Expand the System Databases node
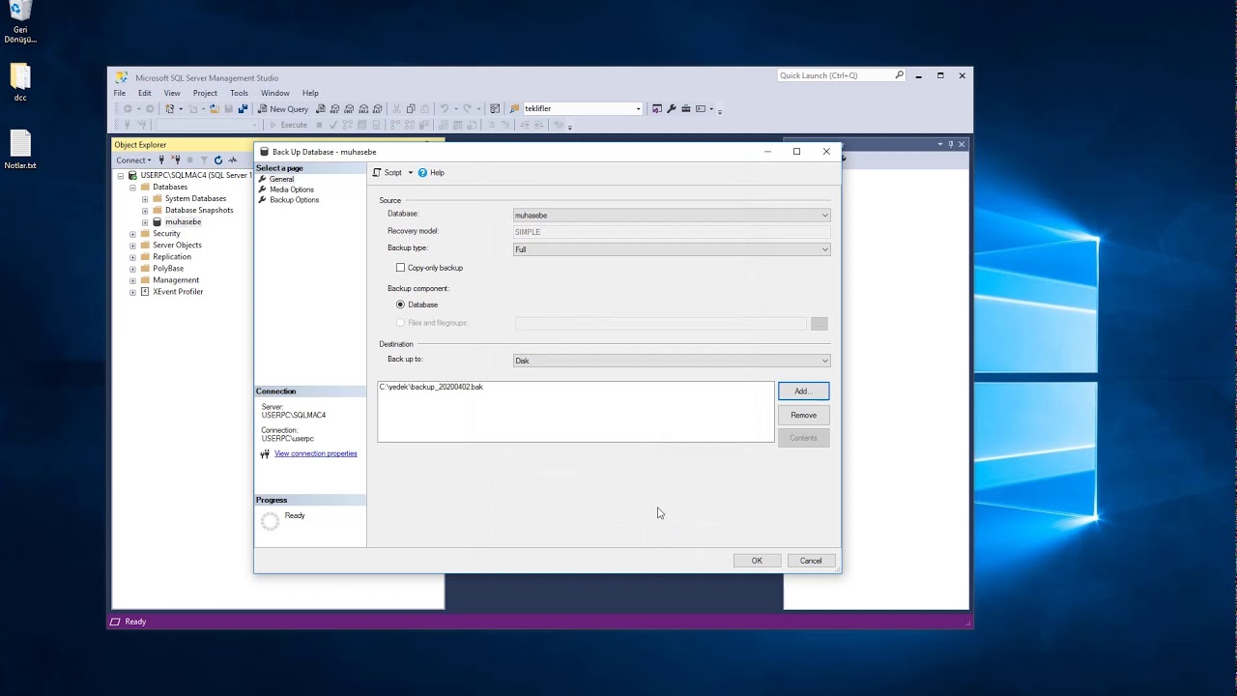 pos(145,199)
